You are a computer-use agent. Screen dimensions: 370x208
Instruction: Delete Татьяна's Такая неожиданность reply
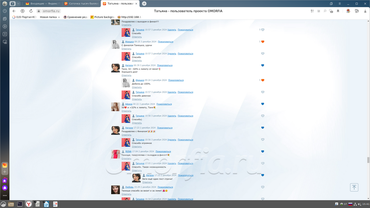[172, 163]
